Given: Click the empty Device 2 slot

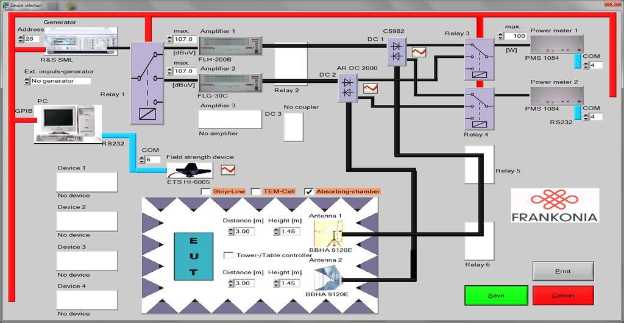Looking at the screenshot, I should coord(87,221).
